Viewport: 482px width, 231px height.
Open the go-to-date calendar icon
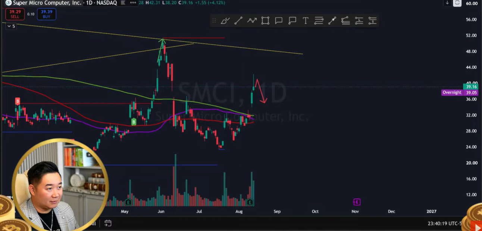[x=108, y=223]
